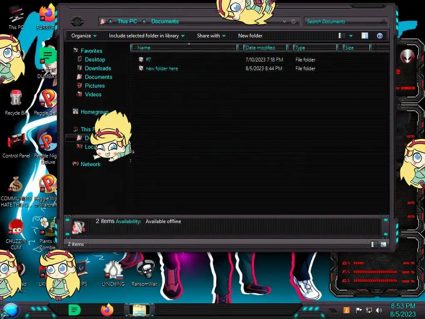Sort by the Name column header
This screenshot has width=425, height=319.
(x=184, y=48)
